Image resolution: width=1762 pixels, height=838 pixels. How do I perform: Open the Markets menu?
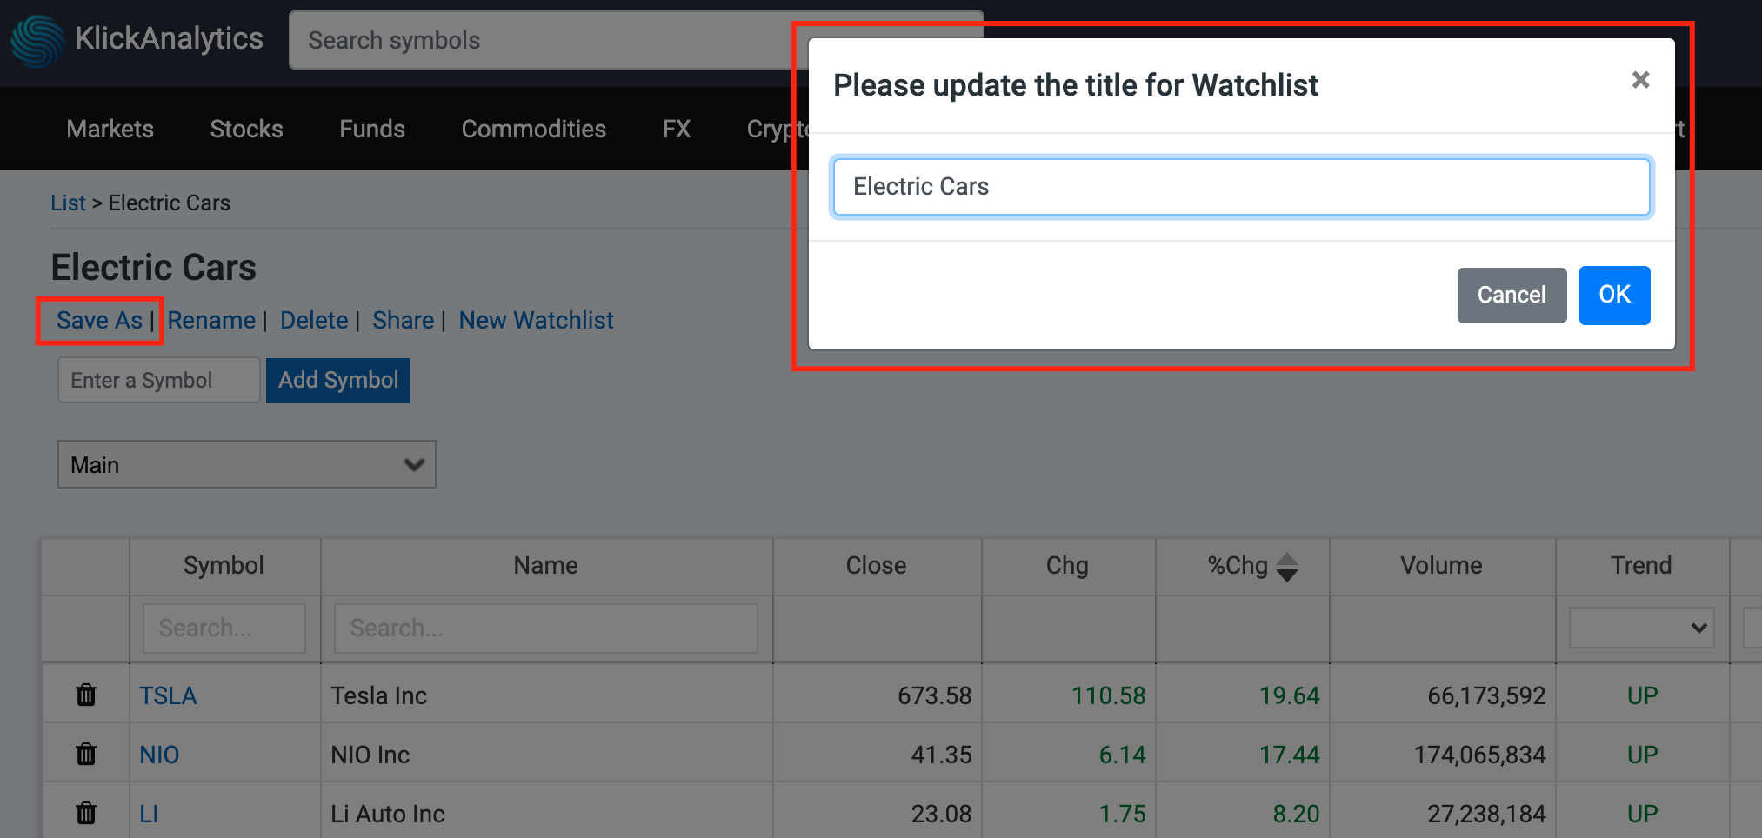click(x=110, y=129)
